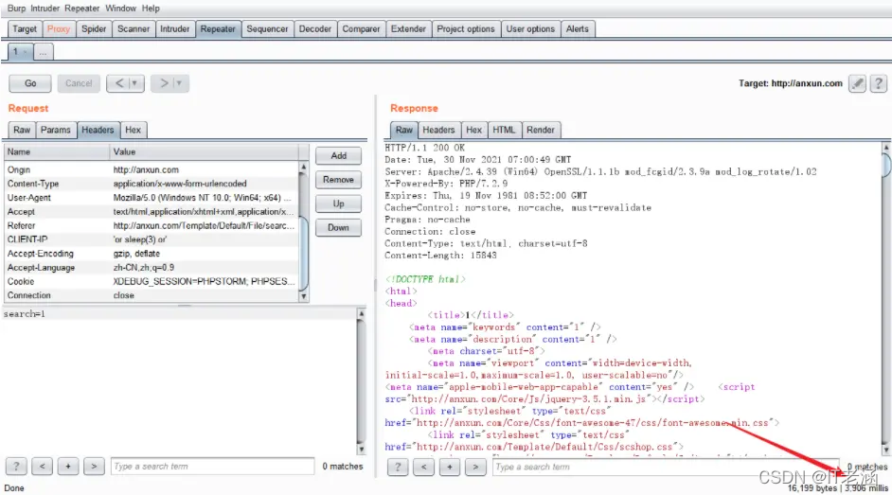Sort headers by Value column

(204, 152)
